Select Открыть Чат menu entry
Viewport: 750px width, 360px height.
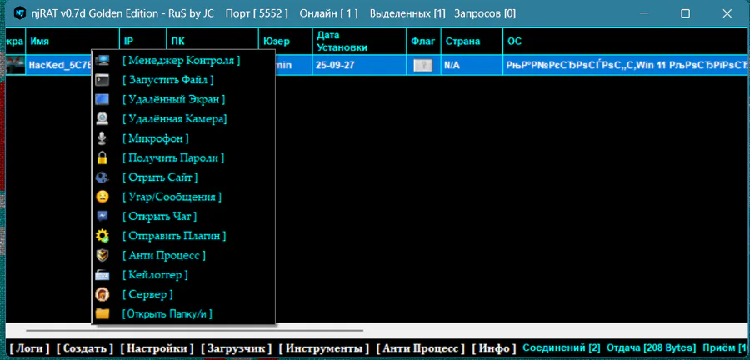pyautogui.click(x=160, y=216)
